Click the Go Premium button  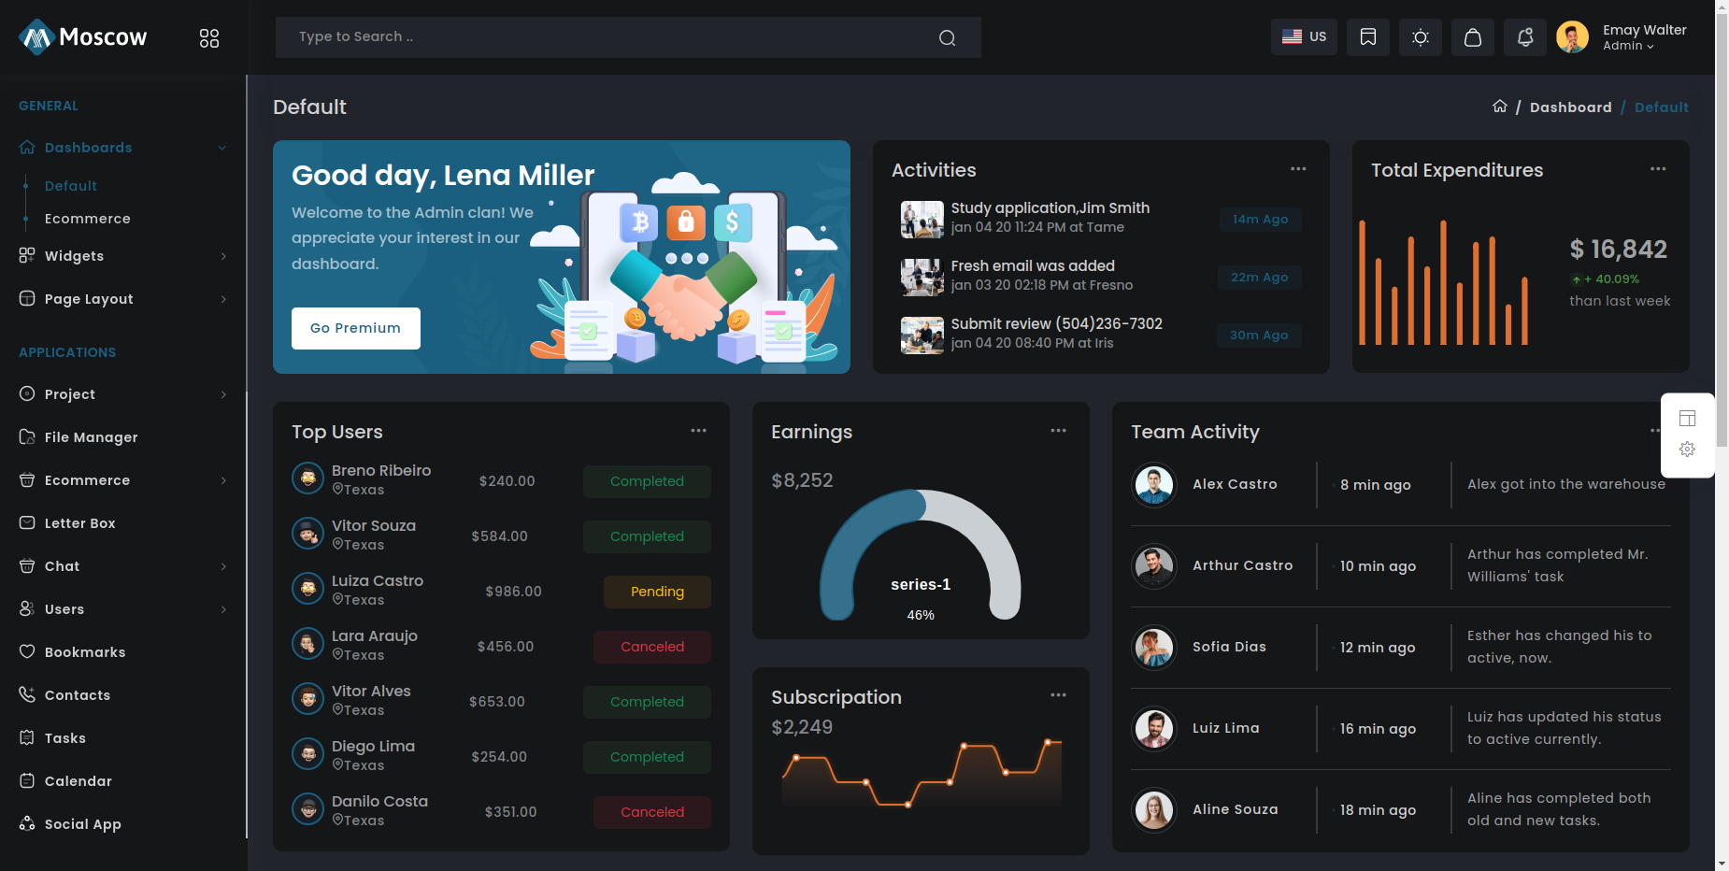coord(355,328)
